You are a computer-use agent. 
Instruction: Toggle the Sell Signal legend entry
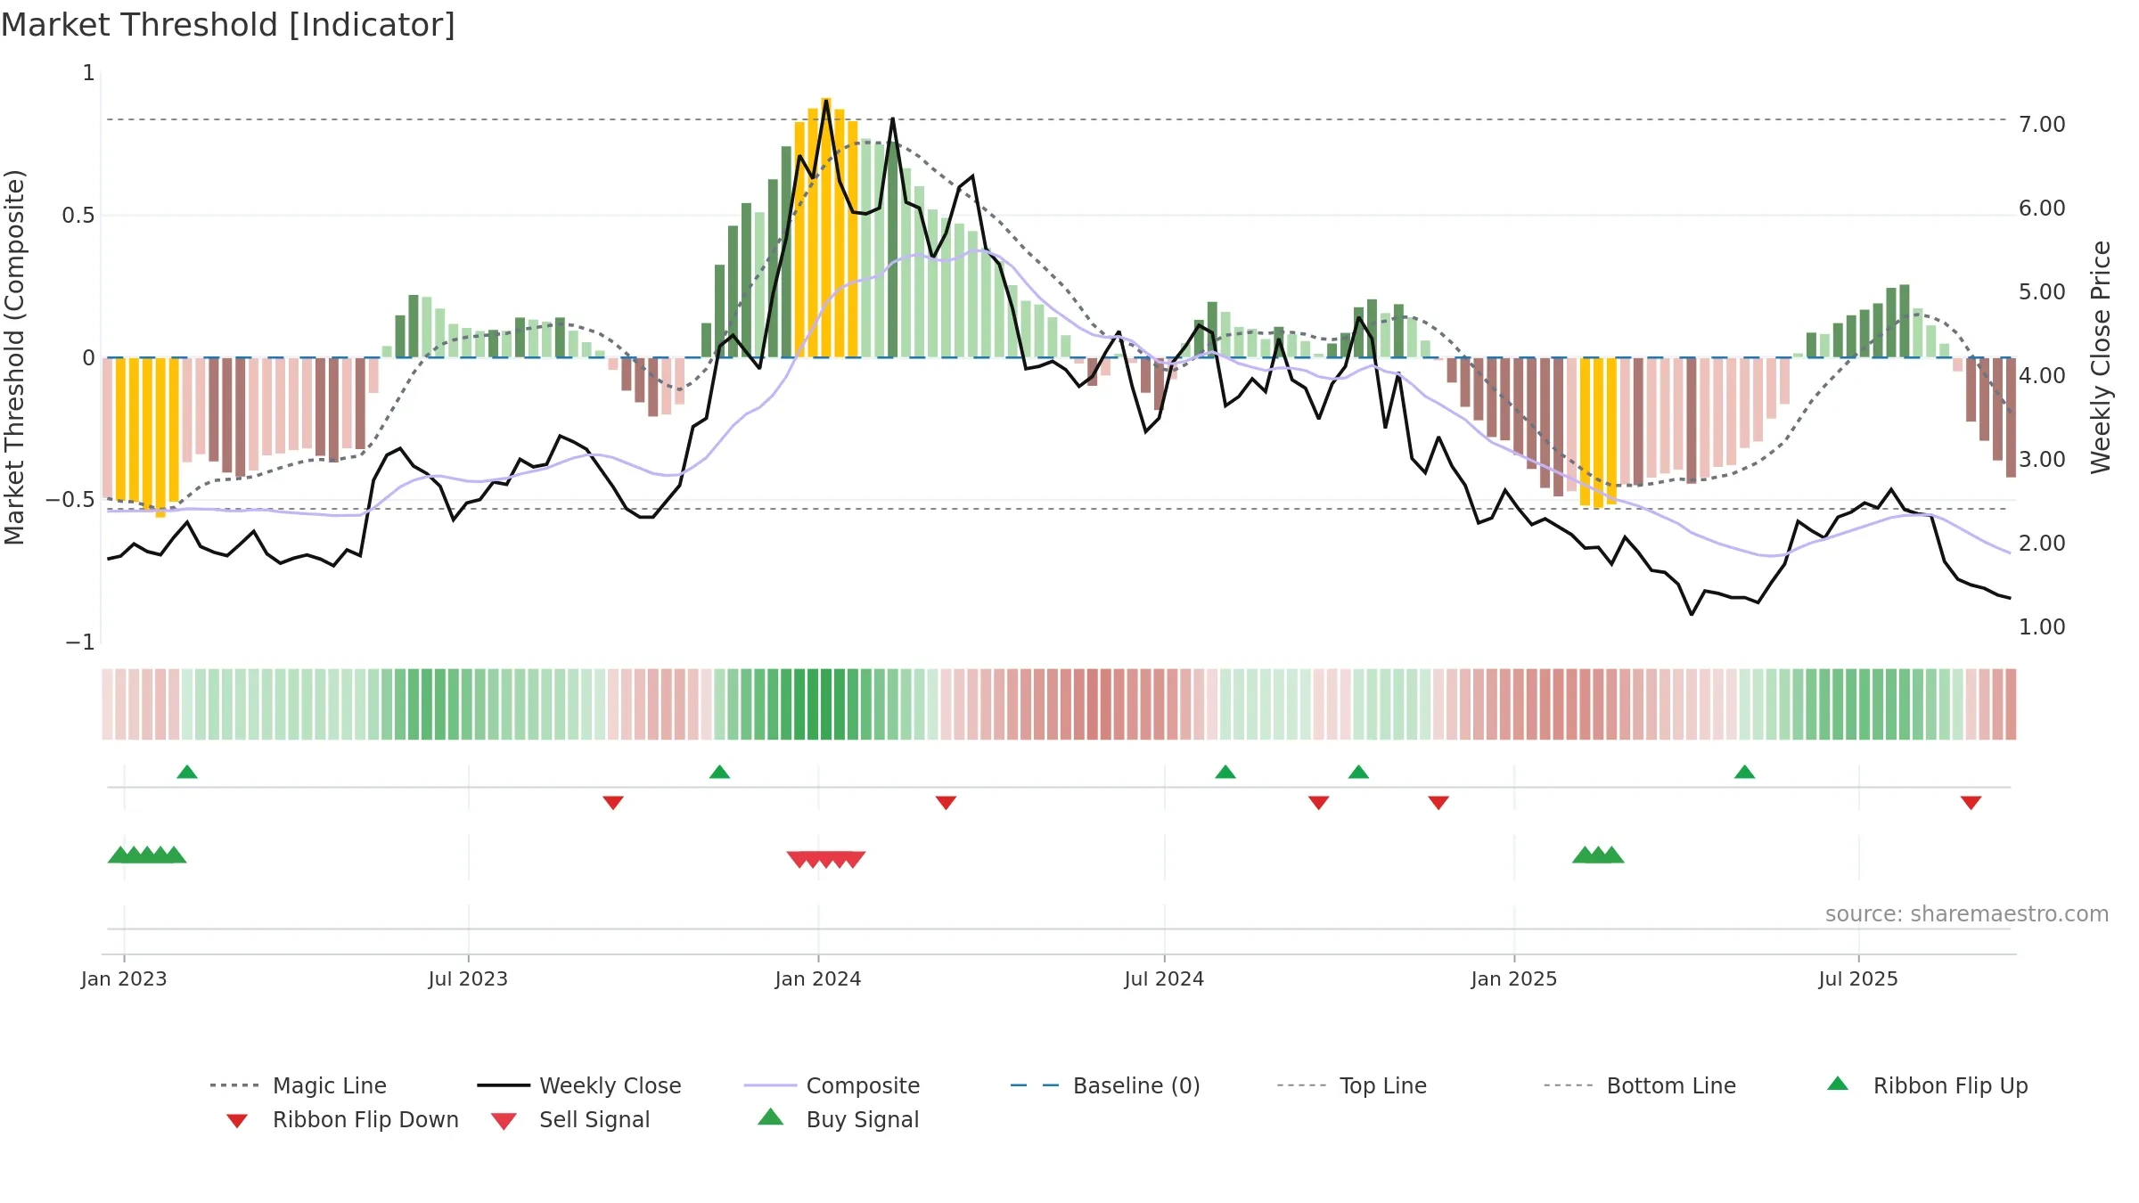tap(570, 1119)
